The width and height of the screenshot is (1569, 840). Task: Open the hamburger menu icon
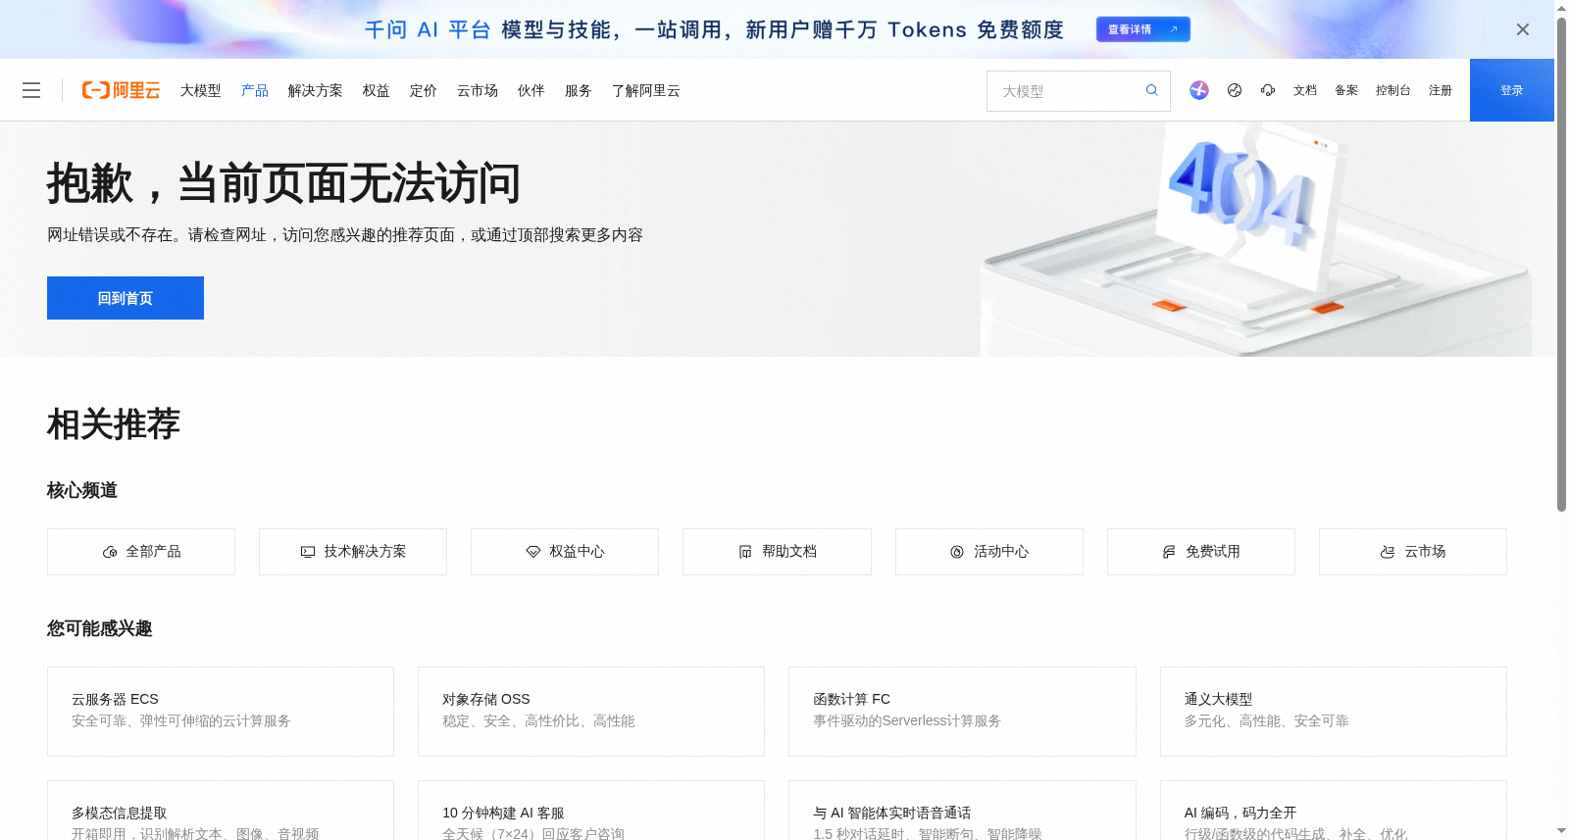pos(31,90)
